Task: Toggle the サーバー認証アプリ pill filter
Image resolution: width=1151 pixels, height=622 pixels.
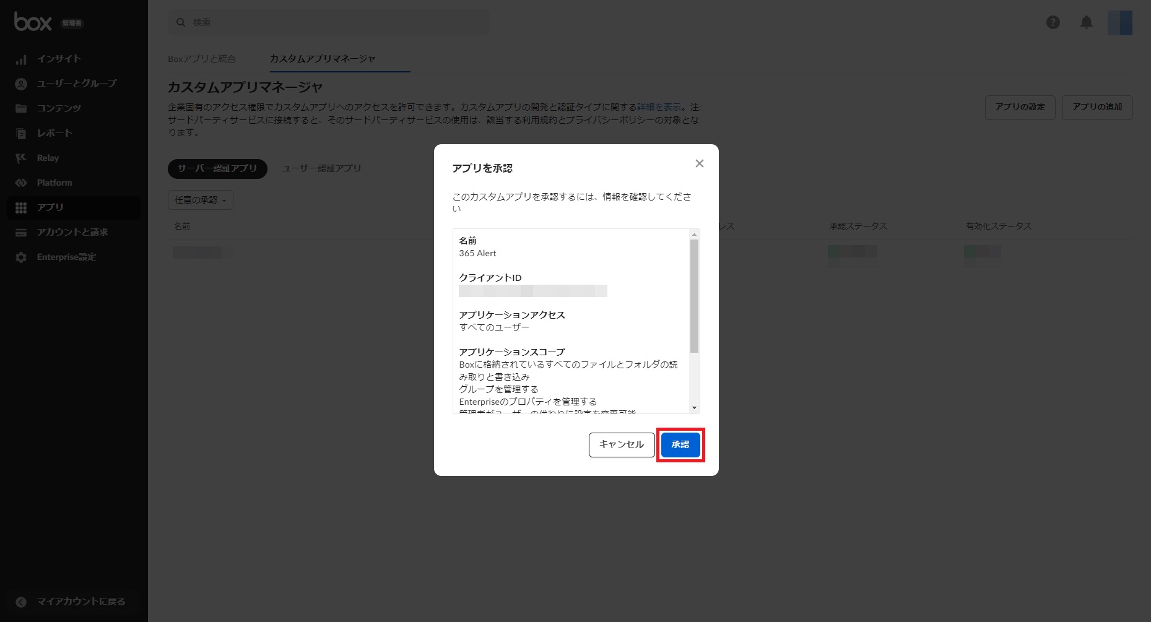Action: 217,168
